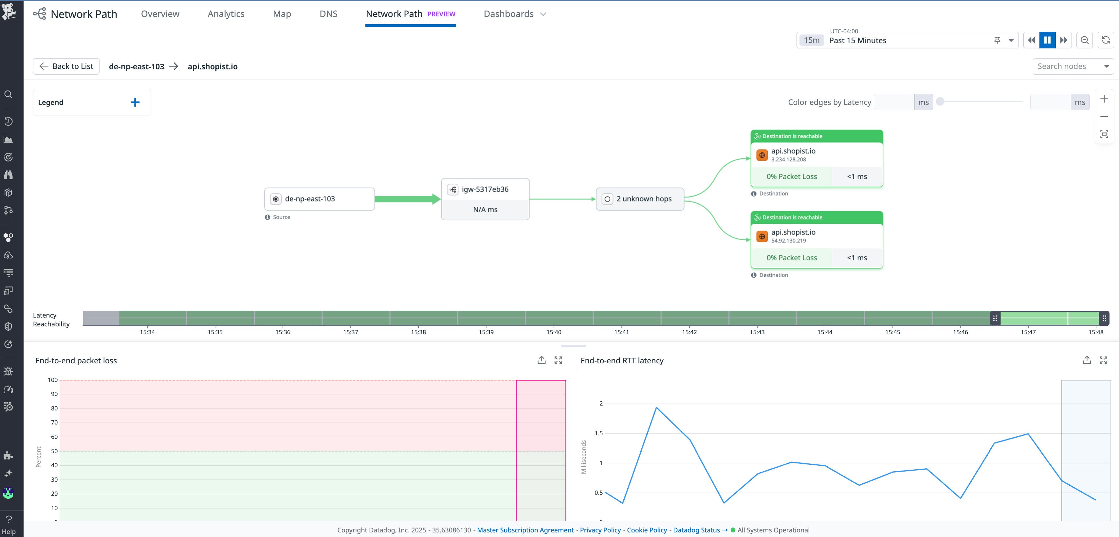Click the Back to List button

coord(66,66)
